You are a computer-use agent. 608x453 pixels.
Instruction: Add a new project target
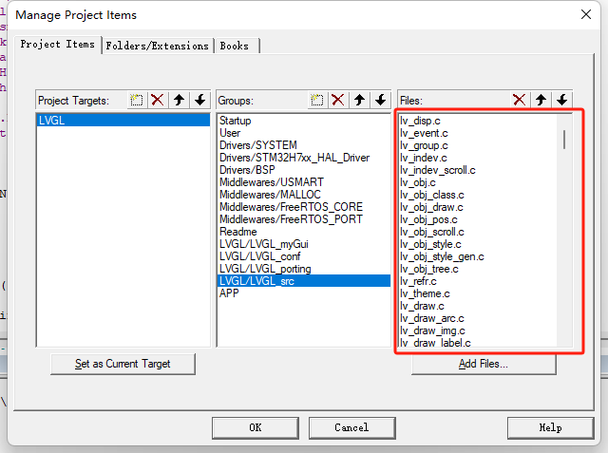(137, 101)
